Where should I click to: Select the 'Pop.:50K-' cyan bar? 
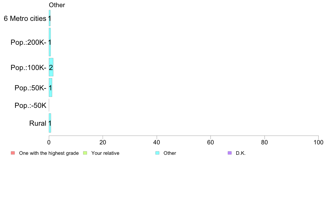tap(50, 88)
